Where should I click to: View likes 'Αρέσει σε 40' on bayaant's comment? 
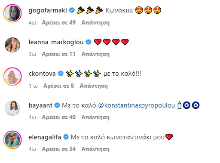pyautogui.click(x=59, y=117)
